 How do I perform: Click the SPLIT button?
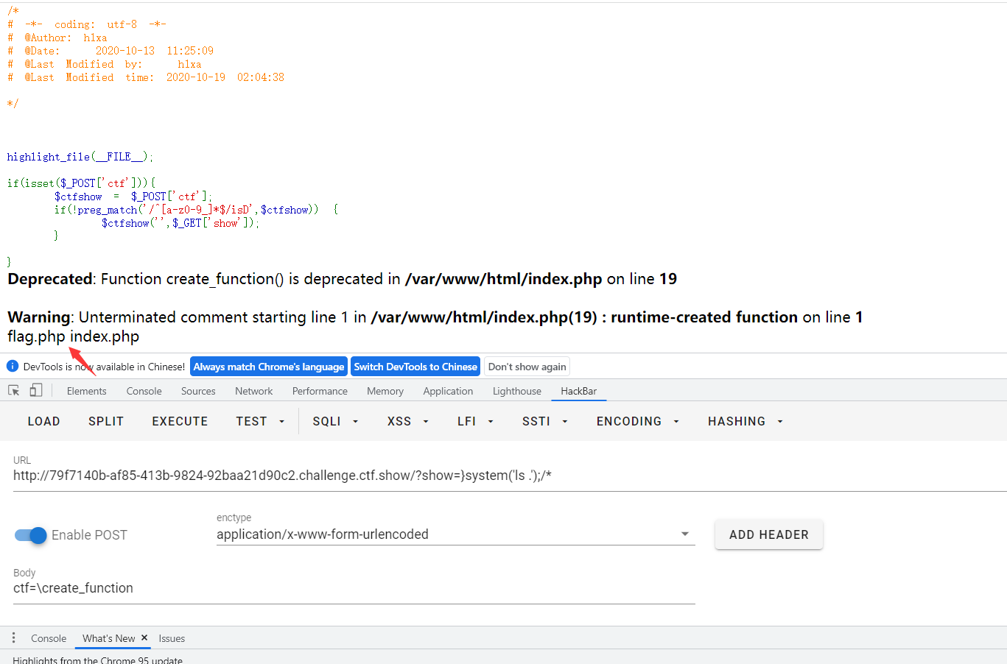pyautogui.click(x=106, y=421)
